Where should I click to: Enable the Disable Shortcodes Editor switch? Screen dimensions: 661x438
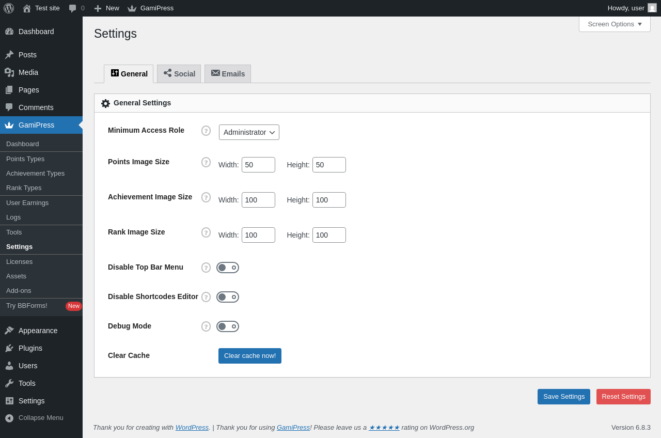(x=228, y=297)
